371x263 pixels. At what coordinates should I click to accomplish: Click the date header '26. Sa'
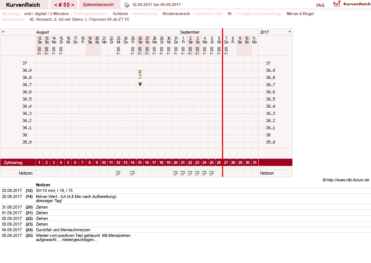click(x=140, y=40)
